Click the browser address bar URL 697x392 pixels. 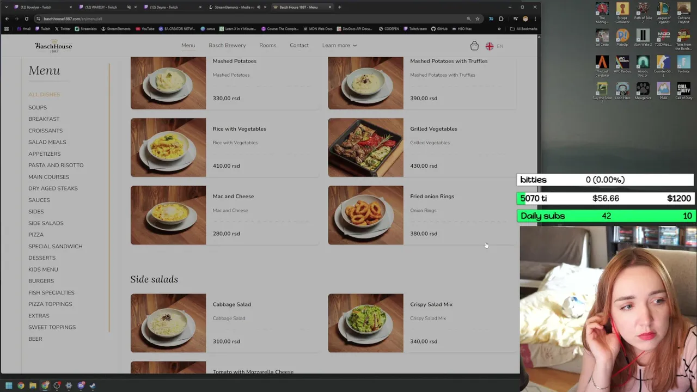[x=72, y=19]
